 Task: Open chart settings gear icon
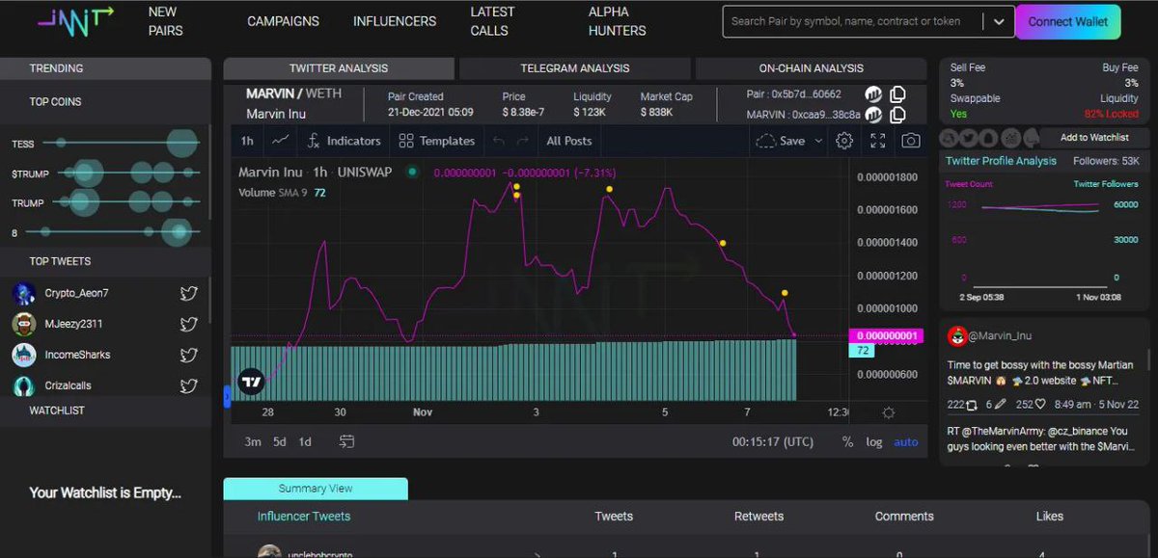[x=844, y=141]
